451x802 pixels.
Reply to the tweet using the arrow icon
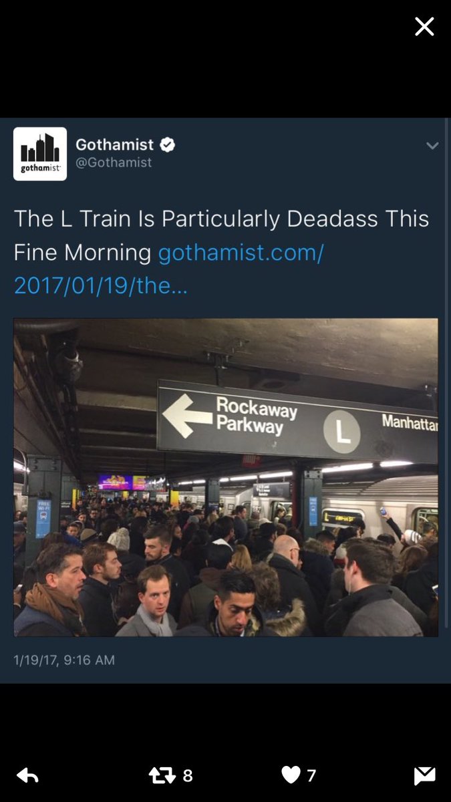pyautogui.click(x=27, y=775)
